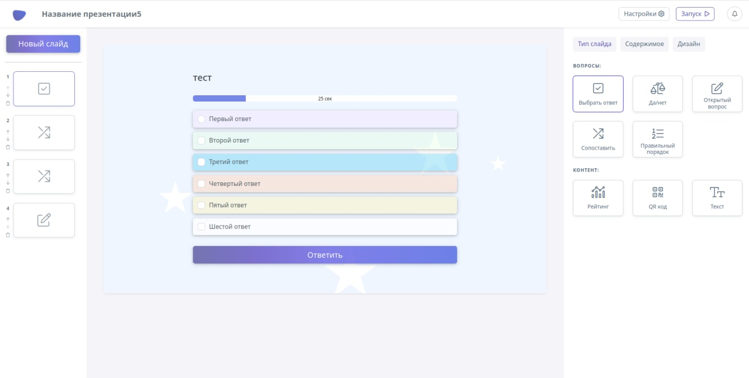
Task: Choose the 'Текст' content type
Action: (x=717, y=198)
